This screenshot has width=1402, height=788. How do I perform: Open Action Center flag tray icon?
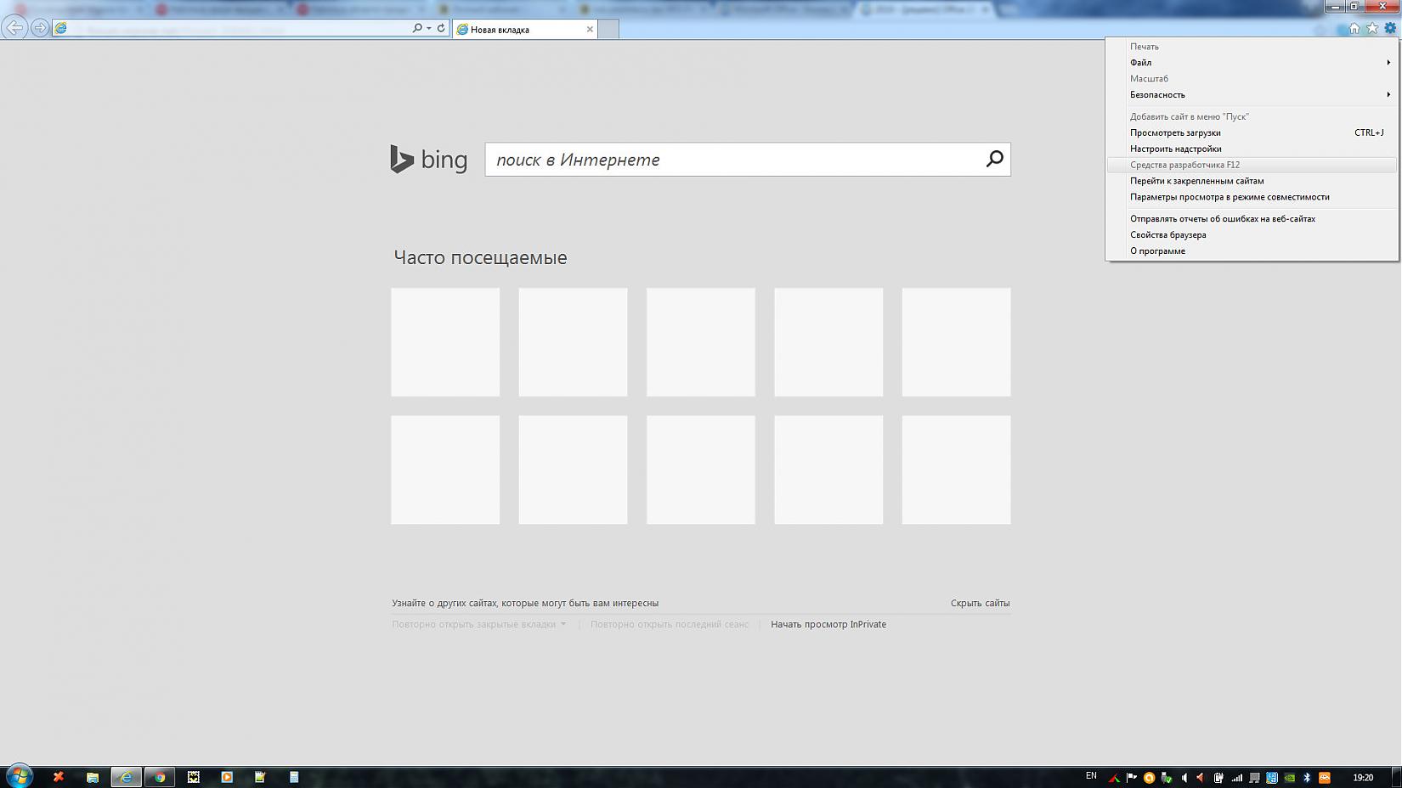click(1131, 777)
